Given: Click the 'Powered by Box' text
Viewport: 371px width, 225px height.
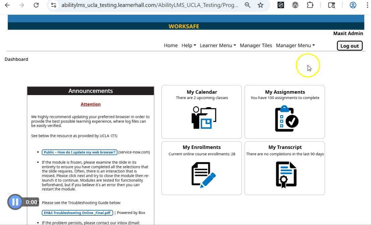Looking at the screenshot, I should 131,213.
